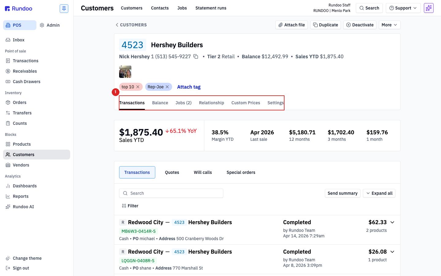Click the pin sidebar icon
This screenshot has width=441, height=276.
point(64,9)
